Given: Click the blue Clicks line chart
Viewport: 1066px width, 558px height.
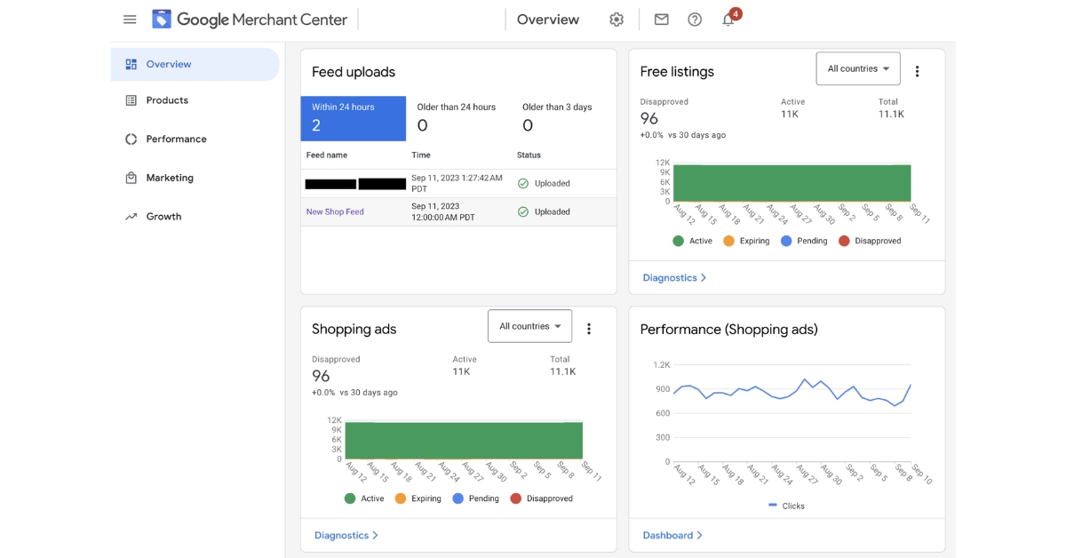Looking at the screenshot, I should [x=792, y=394].
